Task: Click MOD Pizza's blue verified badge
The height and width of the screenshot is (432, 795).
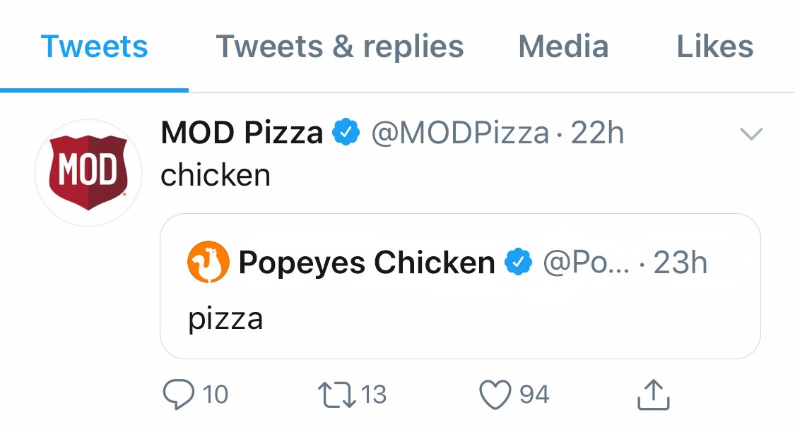Action: pyautogui.click(x=346, y=132)
